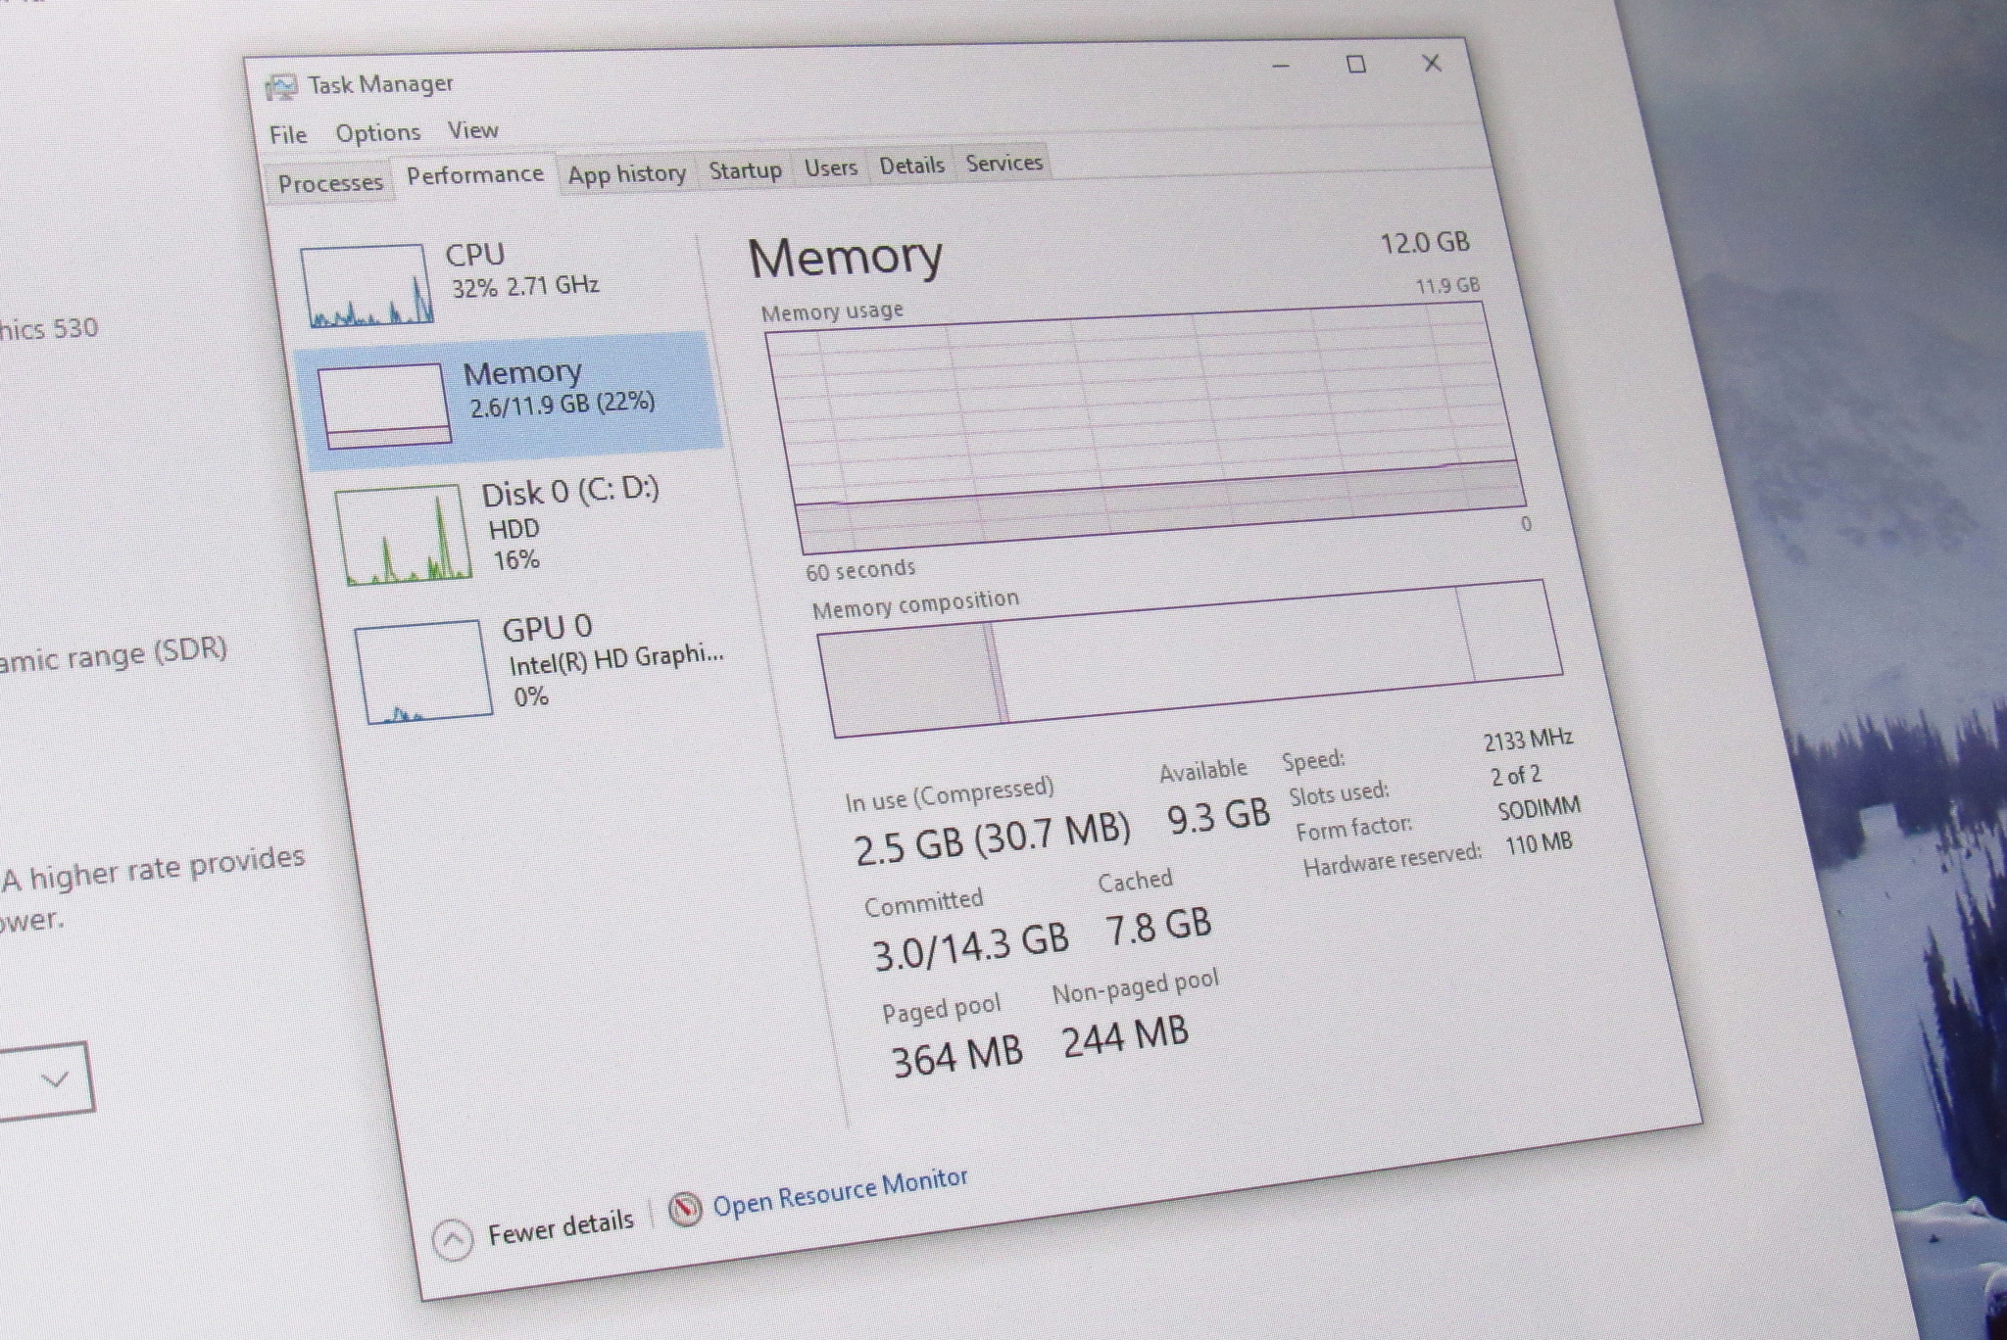Open the File menu
The width and height of the screenshot is (2007, 1340).
(287, 134)
